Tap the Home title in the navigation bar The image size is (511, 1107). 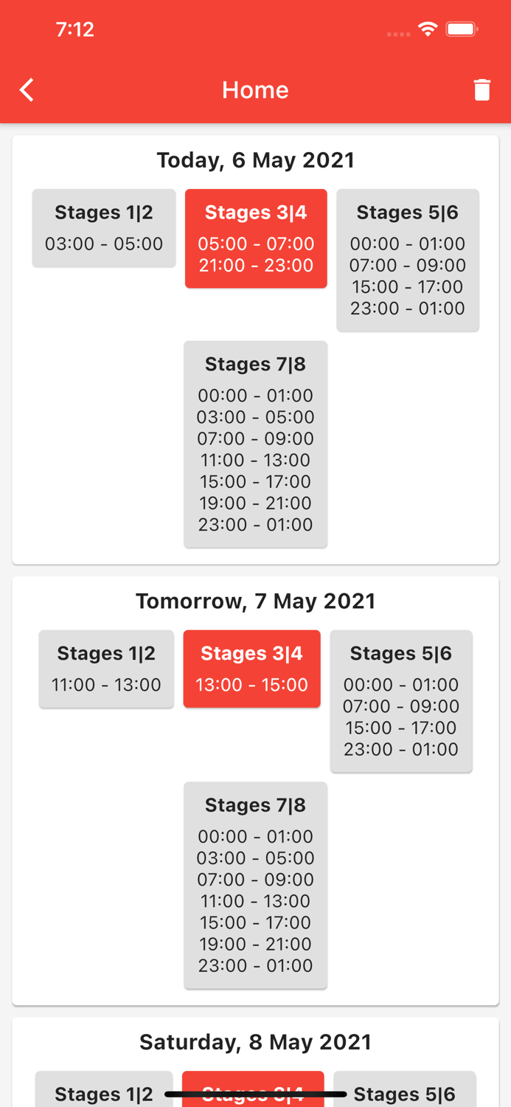255,89
